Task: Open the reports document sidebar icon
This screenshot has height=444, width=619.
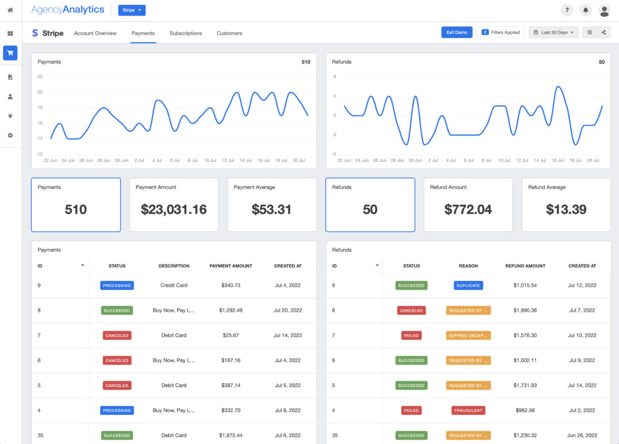Action: [10, 77]
